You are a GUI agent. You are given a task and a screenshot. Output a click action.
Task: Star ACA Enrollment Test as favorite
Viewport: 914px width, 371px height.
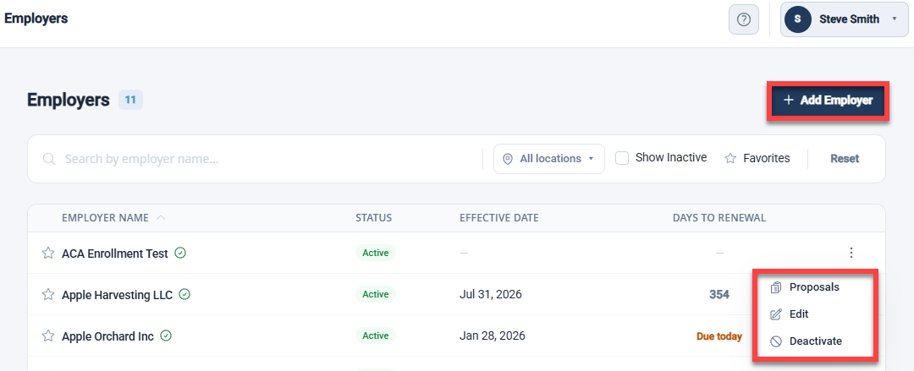pyautogui.click(x=47, y=254)
